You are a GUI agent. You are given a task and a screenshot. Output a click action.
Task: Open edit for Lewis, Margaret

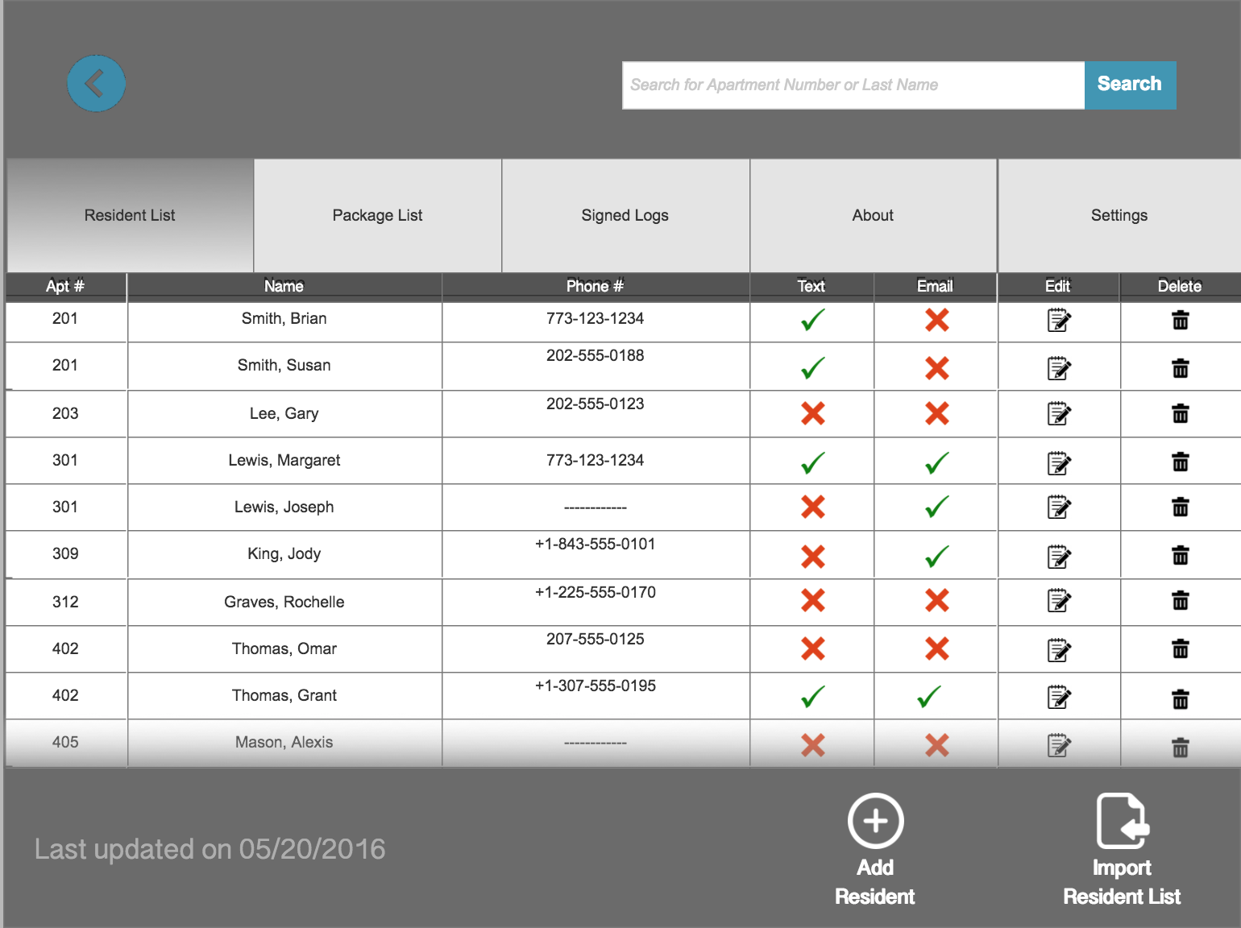[x=1059, y=464]
